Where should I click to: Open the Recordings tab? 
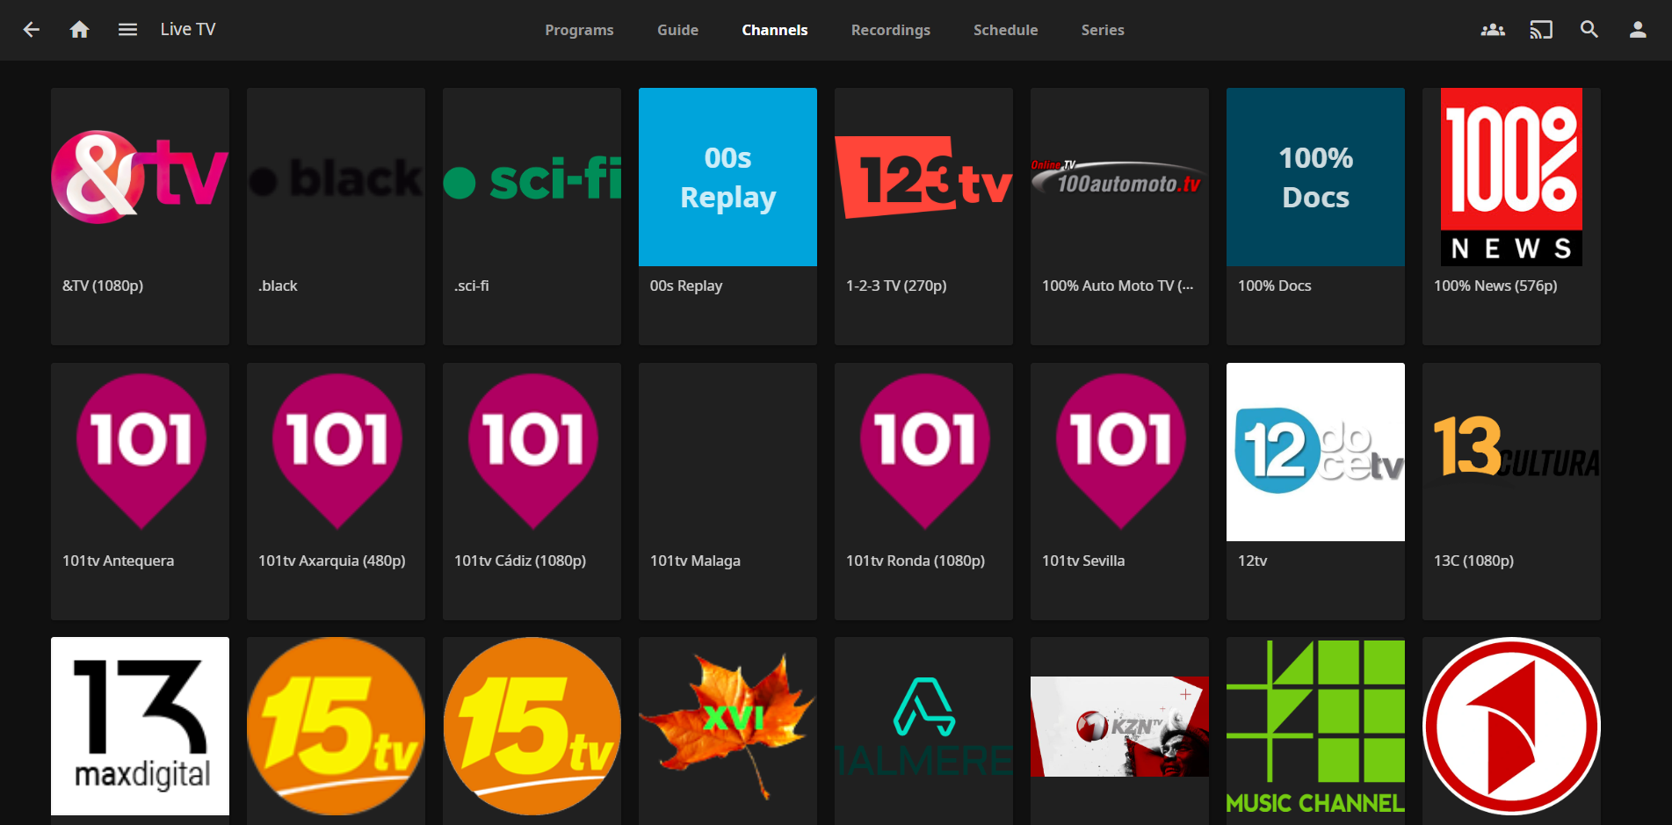[890, 30]
